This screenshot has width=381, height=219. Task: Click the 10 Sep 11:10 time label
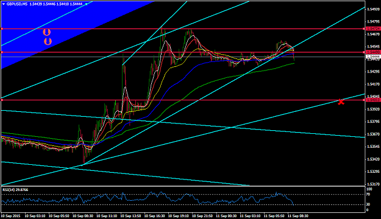(107, 216)
